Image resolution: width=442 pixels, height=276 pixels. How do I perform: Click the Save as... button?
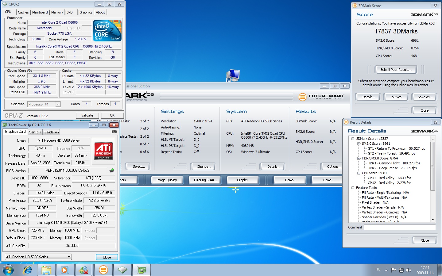pos(425,97)
